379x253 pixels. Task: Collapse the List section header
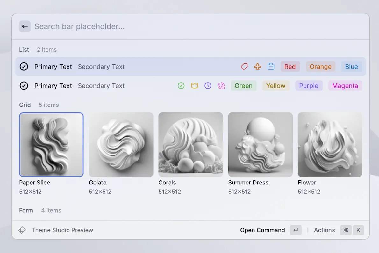(24, 50)
